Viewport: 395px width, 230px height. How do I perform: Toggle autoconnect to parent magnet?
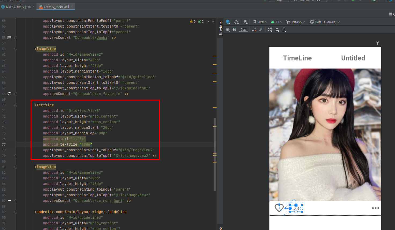[x=235, y=30]
